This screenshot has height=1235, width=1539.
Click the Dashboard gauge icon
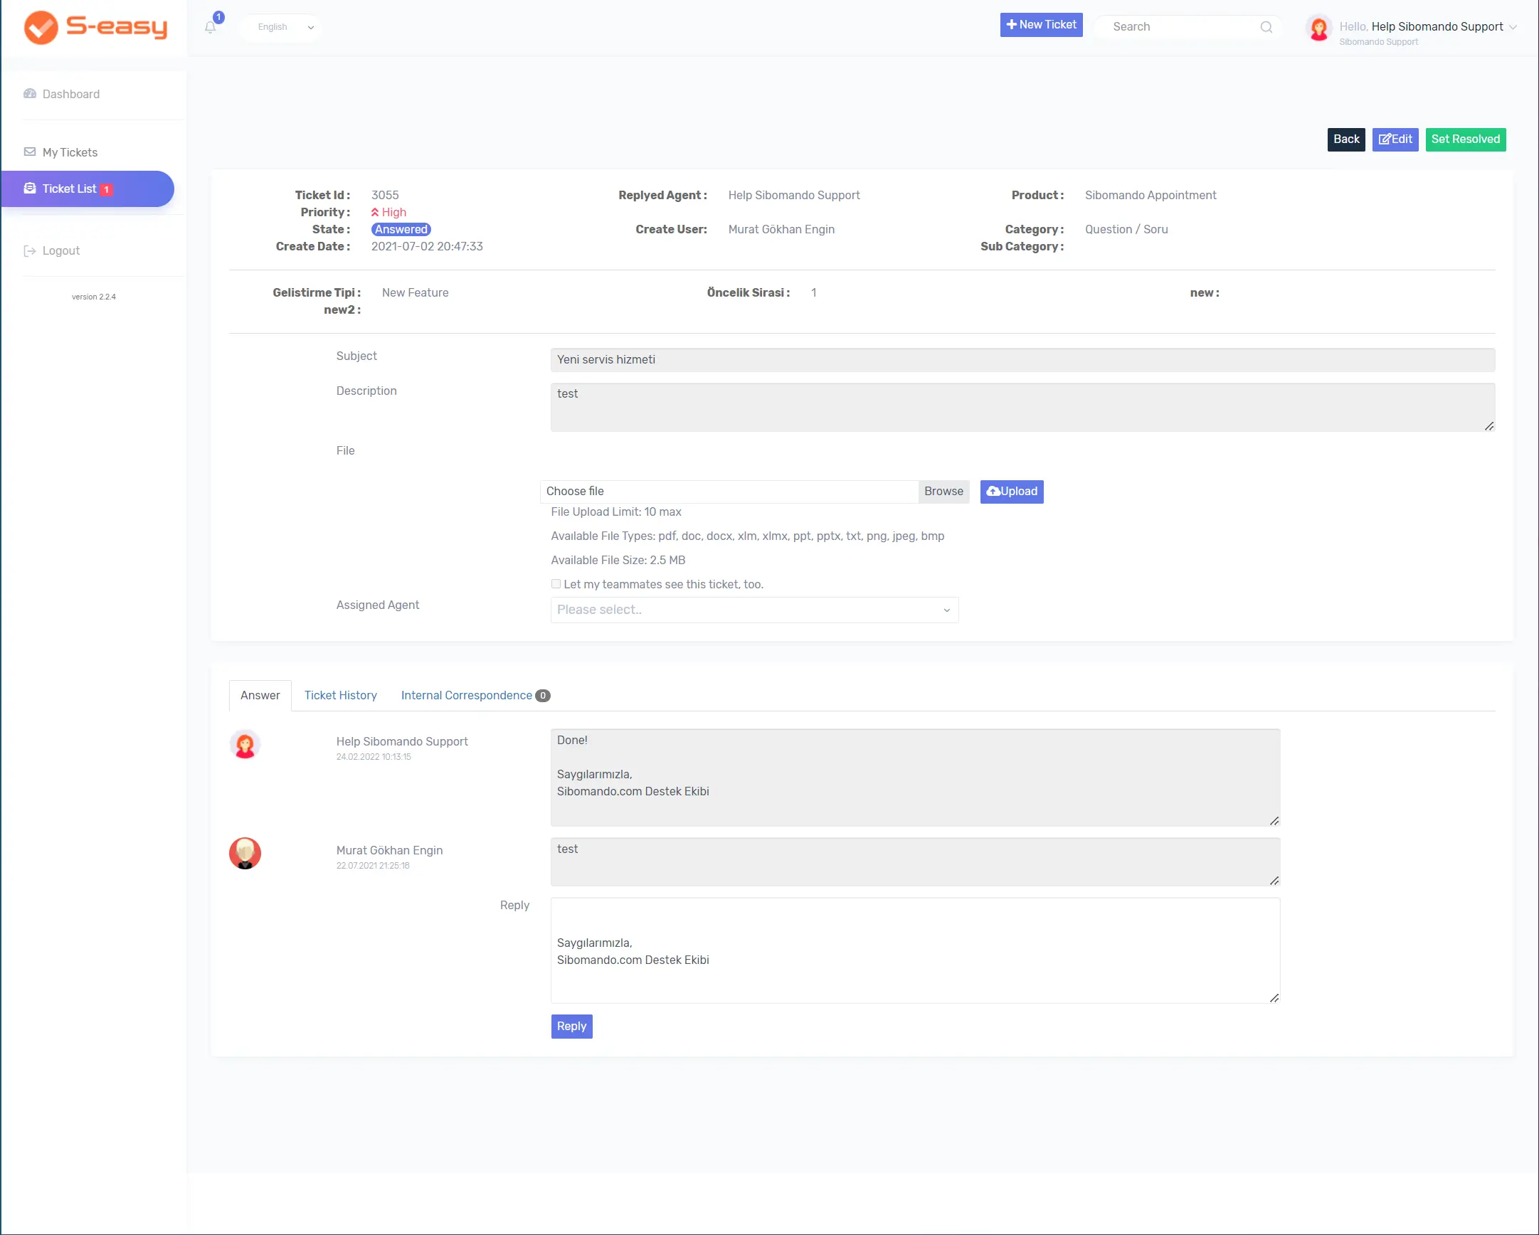click(30, 93)
